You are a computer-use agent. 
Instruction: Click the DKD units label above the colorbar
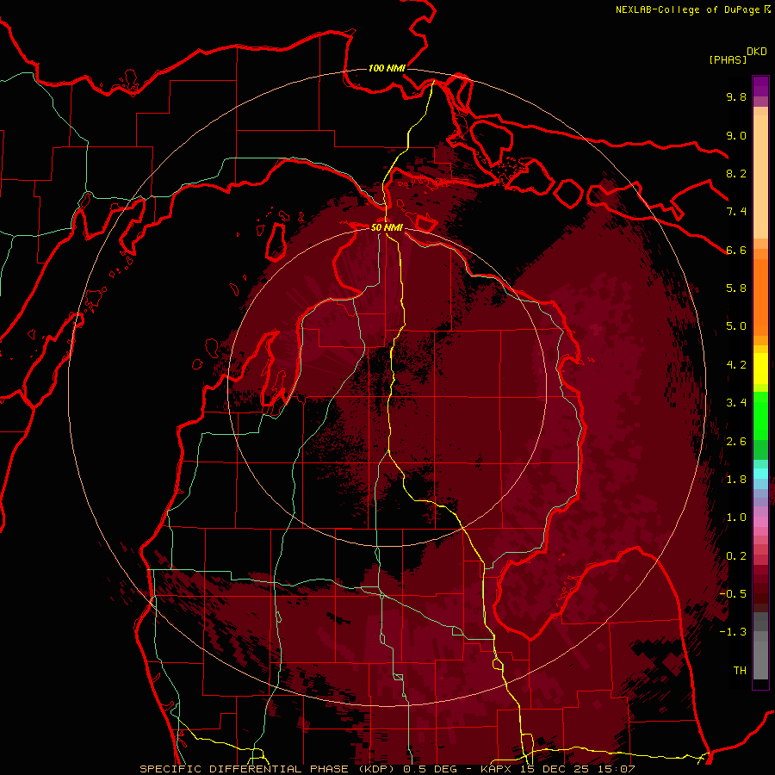(756, 52)
